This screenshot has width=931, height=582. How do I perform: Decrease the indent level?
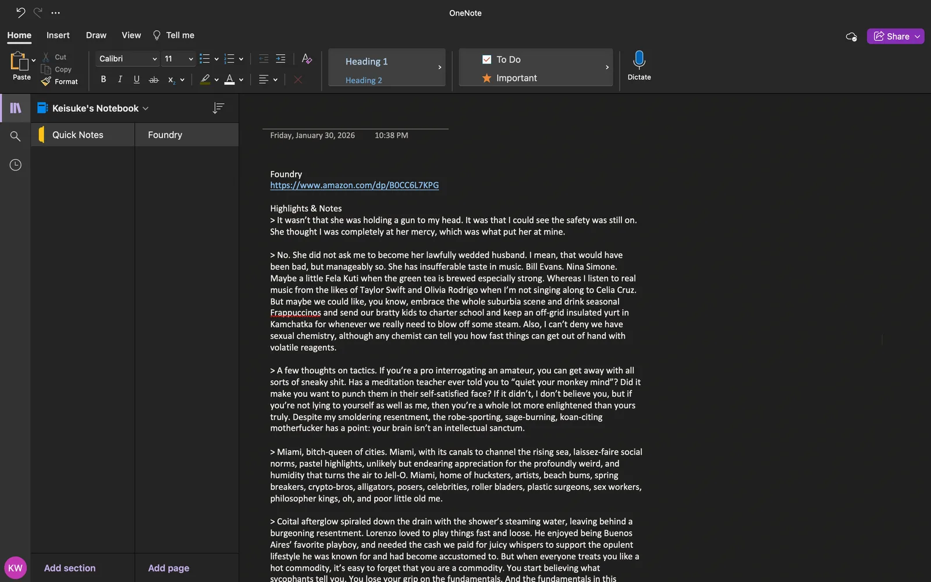264,59
